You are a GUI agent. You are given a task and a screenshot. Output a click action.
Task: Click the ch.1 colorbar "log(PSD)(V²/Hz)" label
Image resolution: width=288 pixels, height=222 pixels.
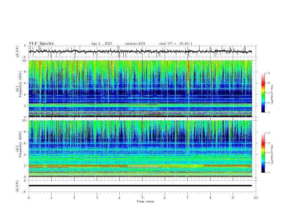point(272,95)
